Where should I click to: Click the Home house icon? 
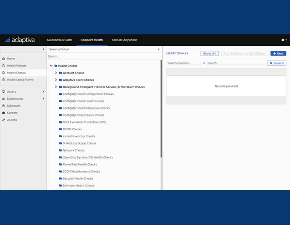4,59
